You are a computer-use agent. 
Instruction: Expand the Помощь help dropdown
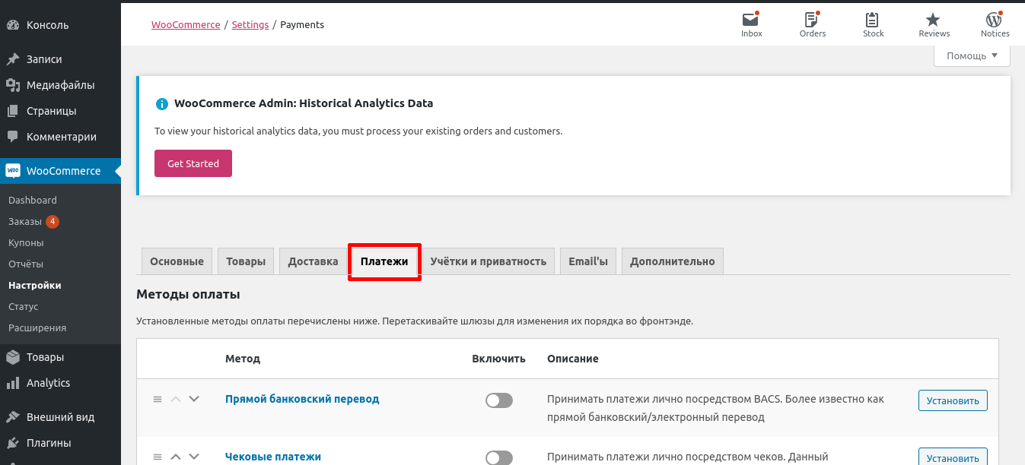tap(972, 55)
